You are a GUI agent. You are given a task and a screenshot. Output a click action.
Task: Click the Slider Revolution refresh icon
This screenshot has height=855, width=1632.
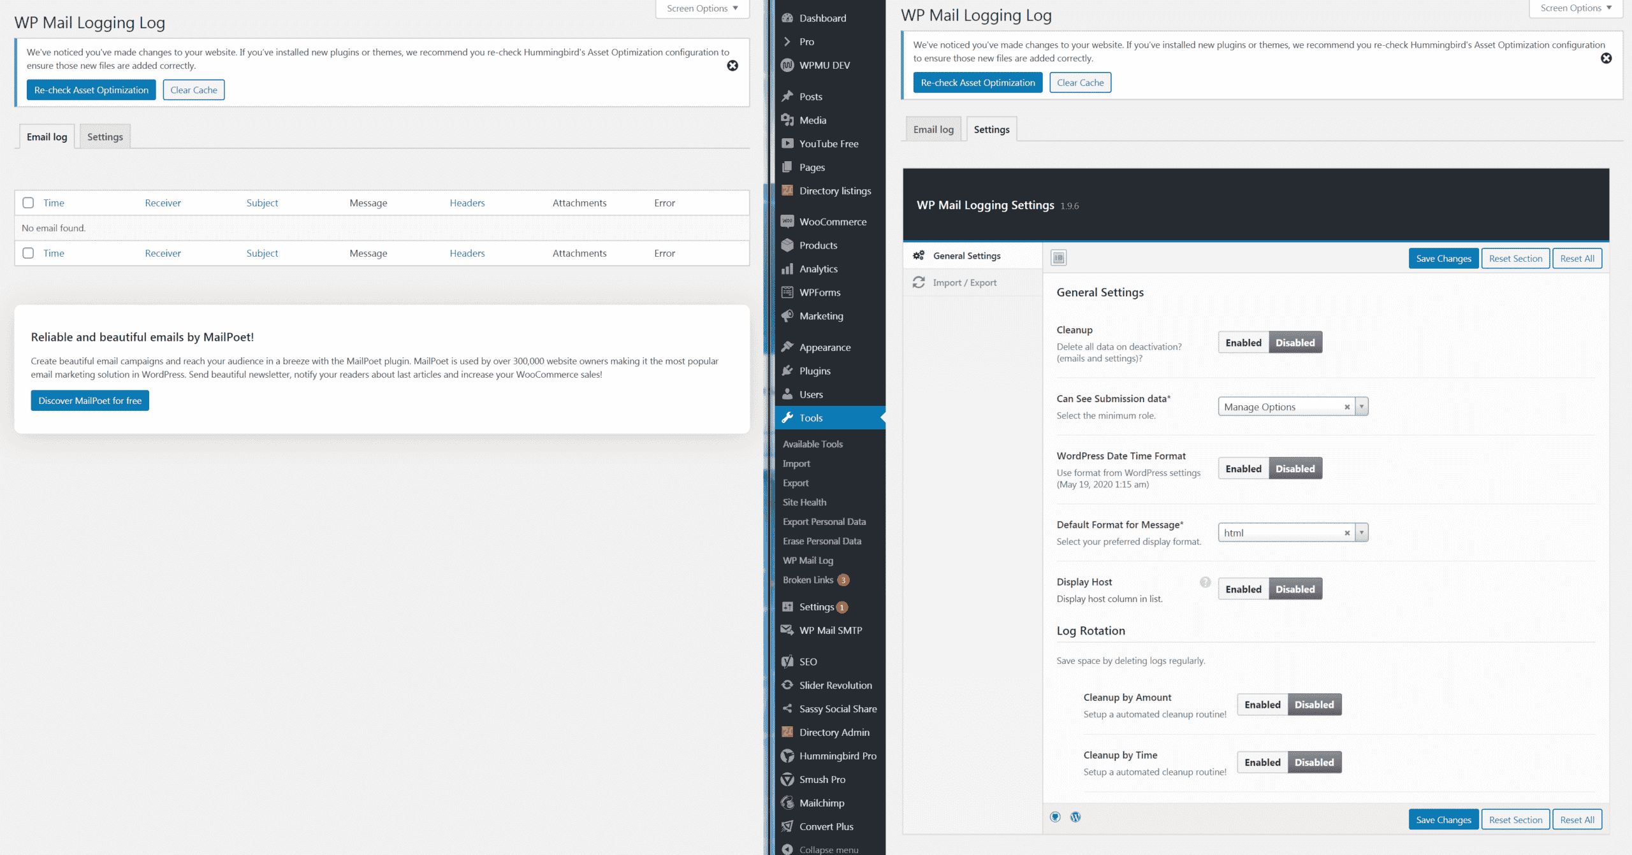tap(787, 685)
